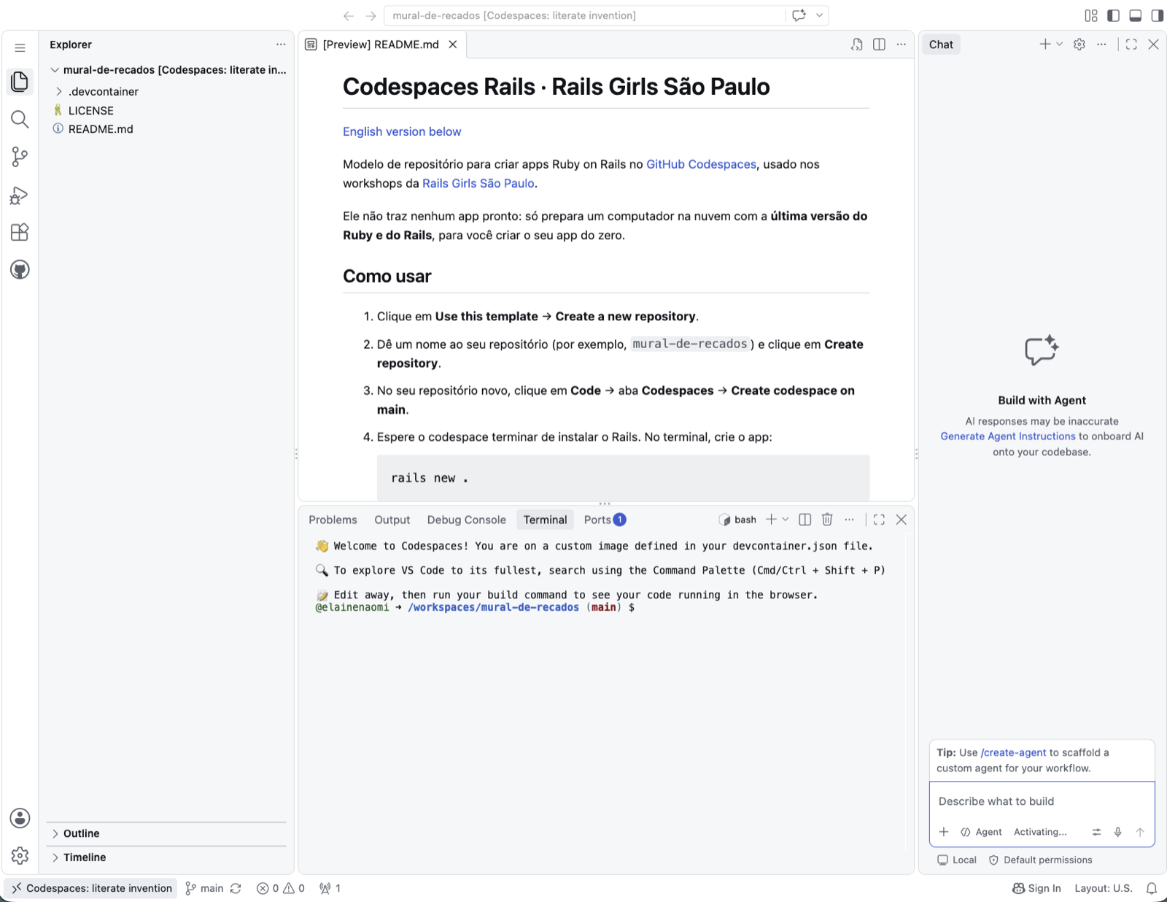Expand the .devcontainer folder
This screenshot has height=902, width=1167.
point(59,91)
